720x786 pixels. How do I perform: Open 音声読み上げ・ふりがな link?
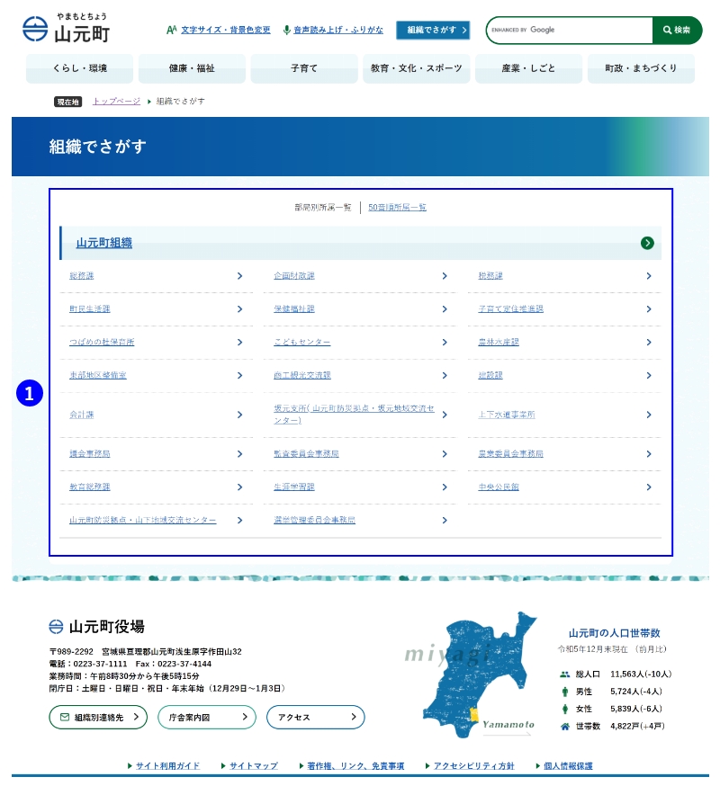[338, 30]
